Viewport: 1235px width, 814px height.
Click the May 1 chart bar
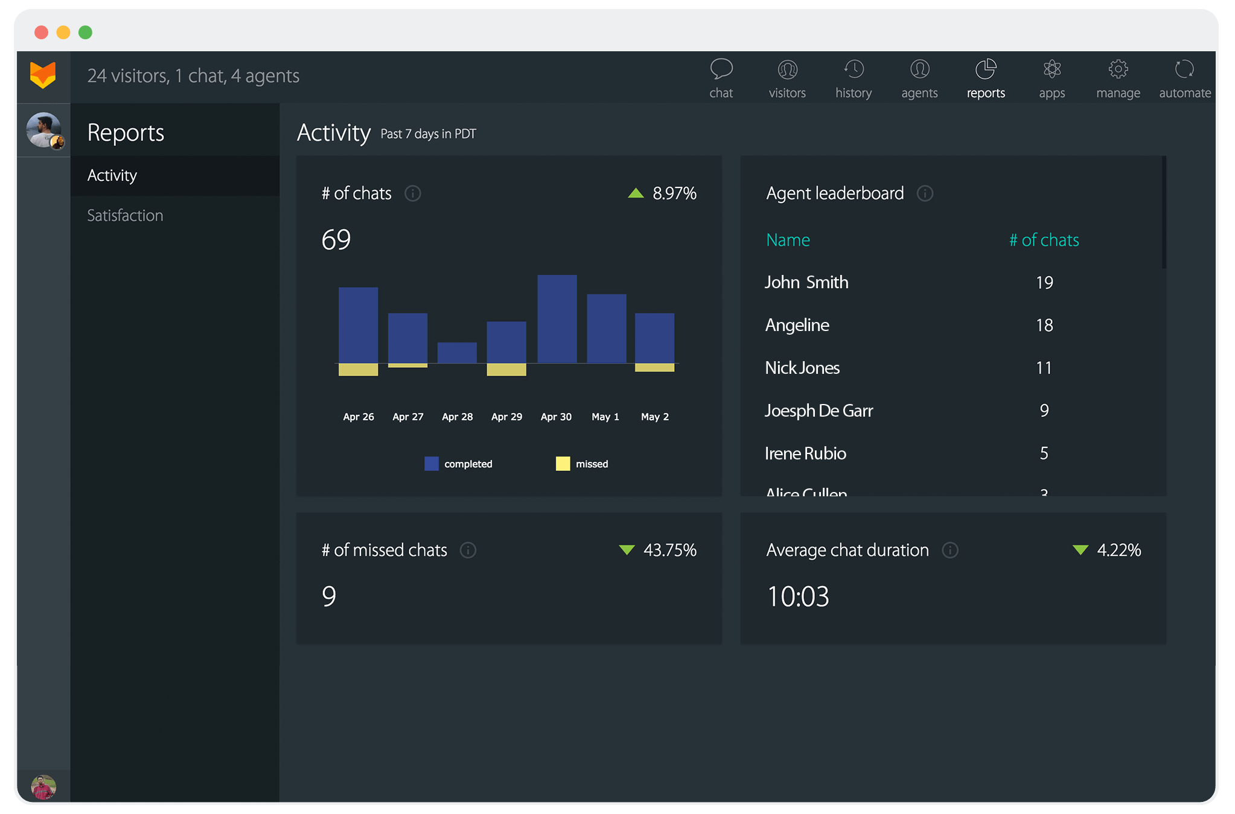pyautogui.click(x=607, y=329)
